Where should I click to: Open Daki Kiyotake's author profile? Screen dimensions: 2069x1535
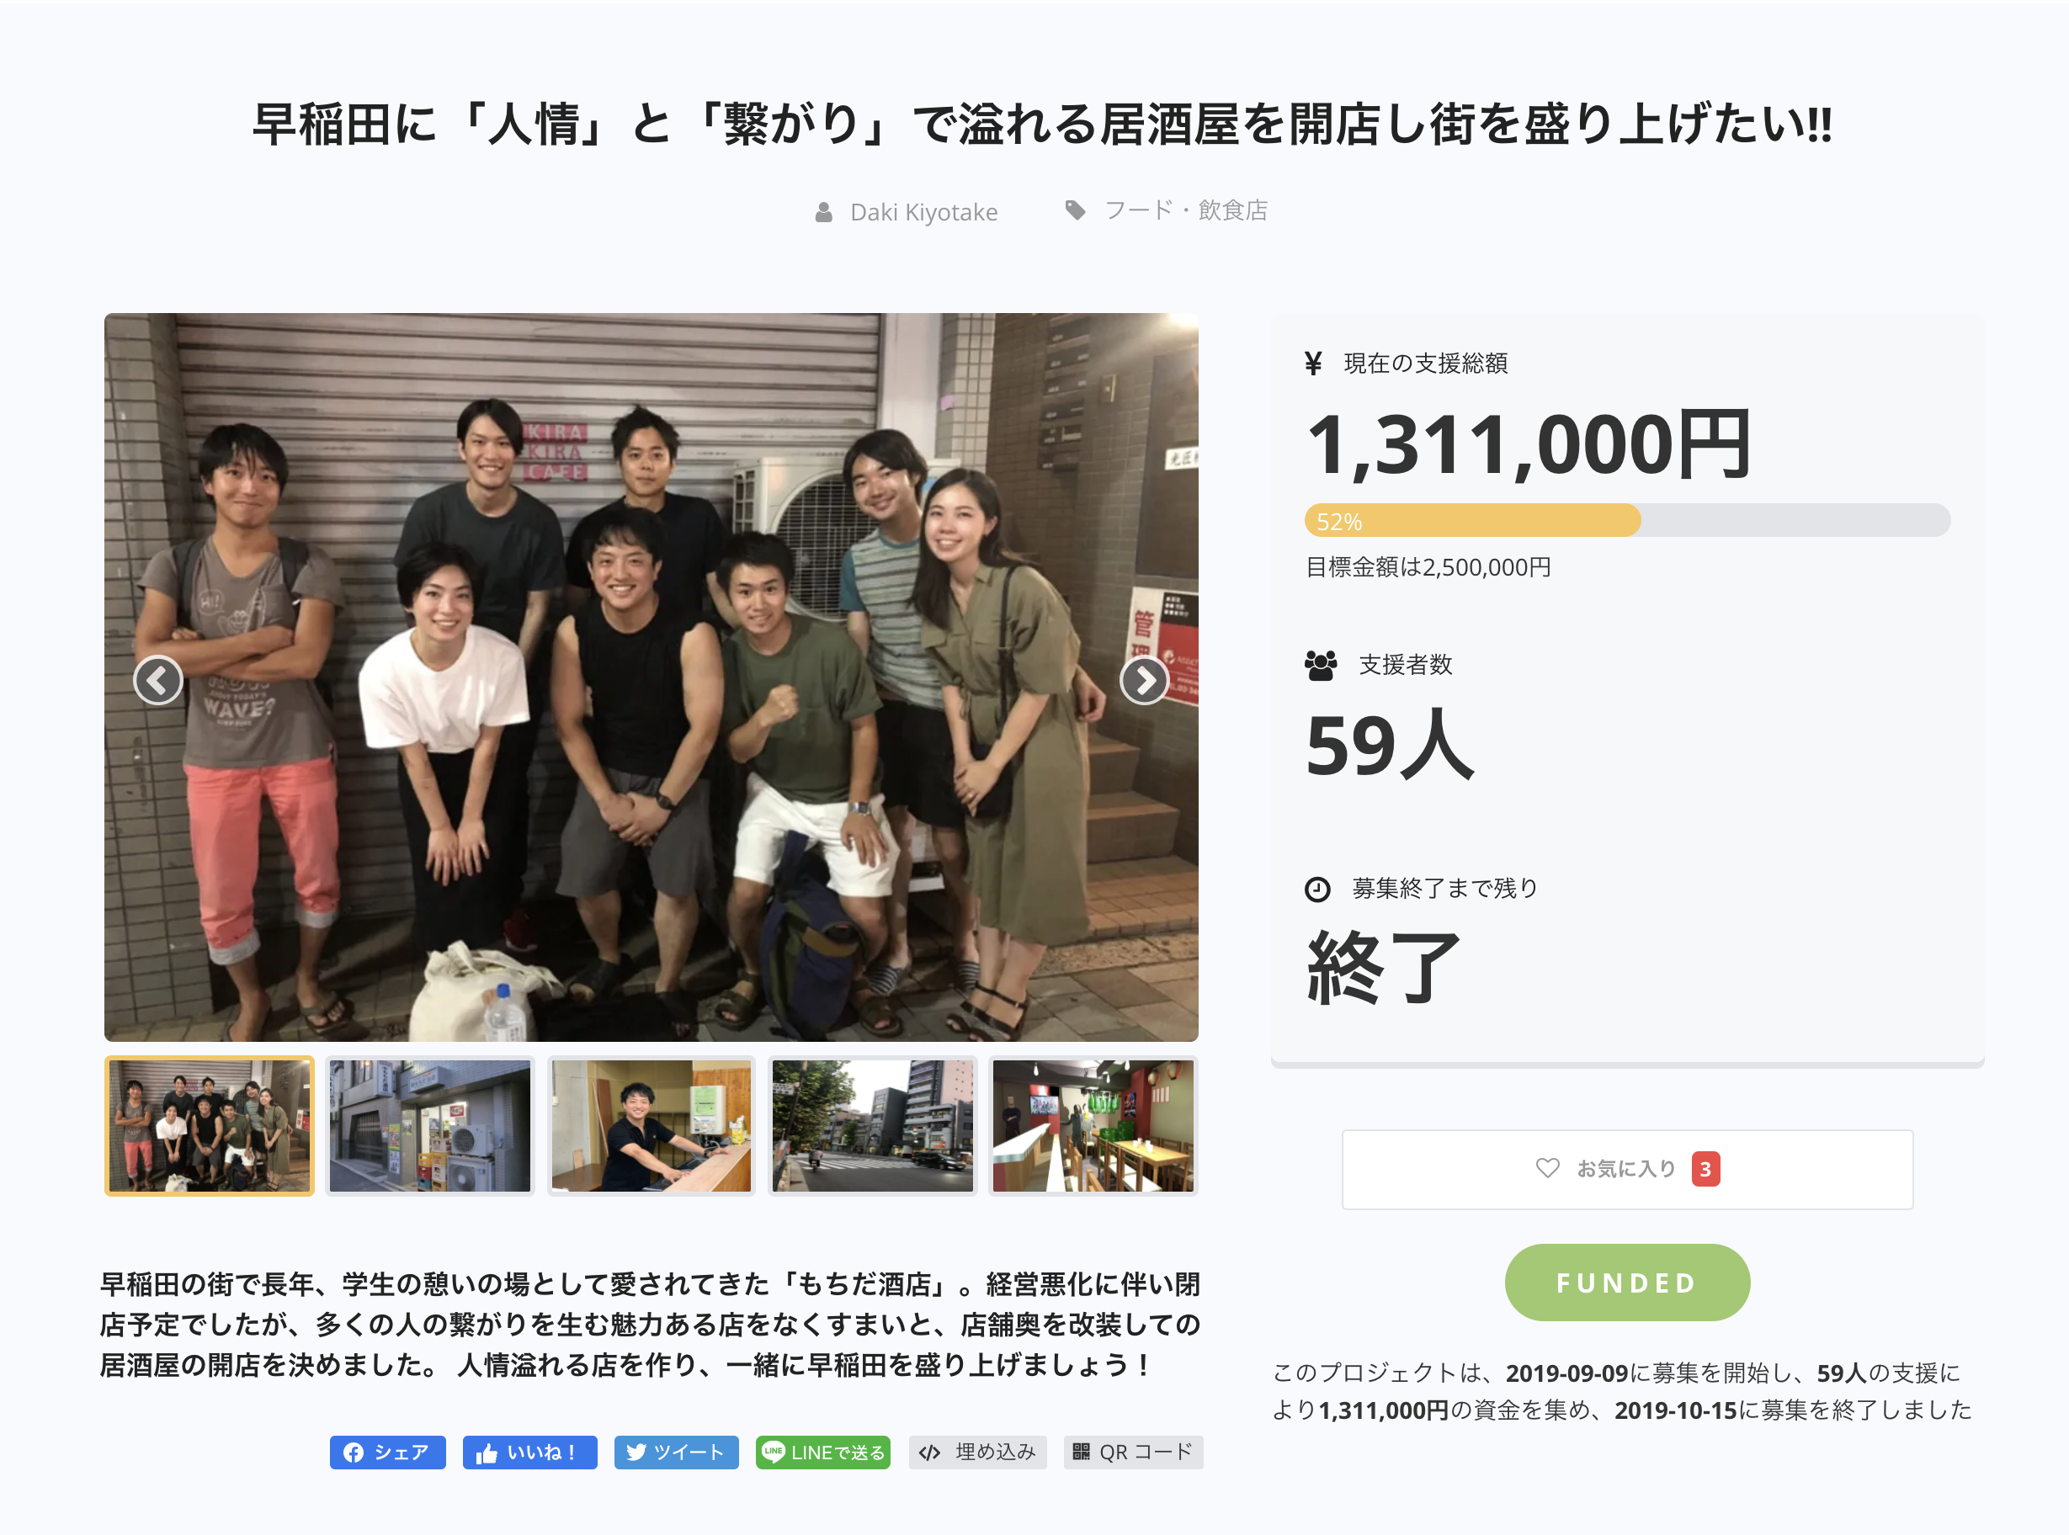point(923,213)
